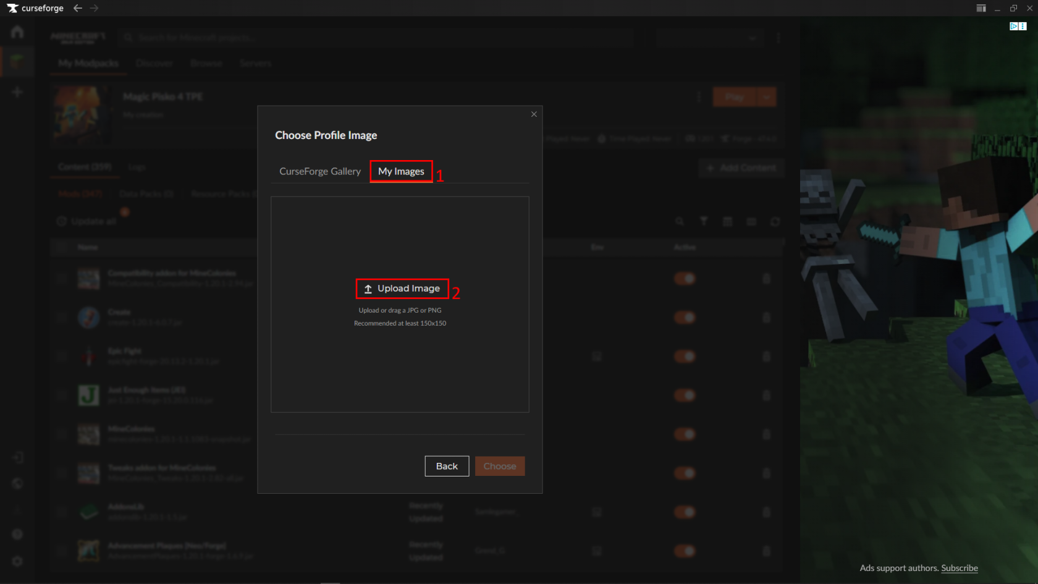Click the plus icon to create a new profile
The image size is (1038, 584).
coord(17,91)
